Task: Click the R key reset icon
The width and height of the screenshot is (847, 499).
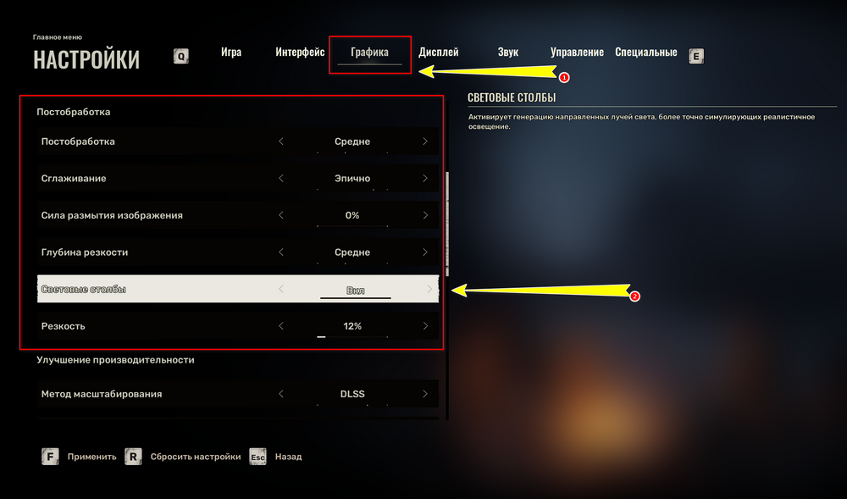Action: click(133, 457)
